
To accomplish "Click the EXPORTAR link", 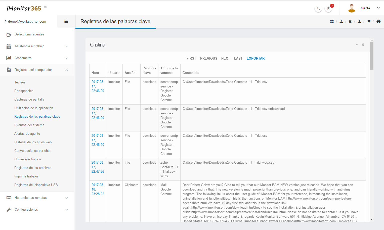I will click(255, 58).
